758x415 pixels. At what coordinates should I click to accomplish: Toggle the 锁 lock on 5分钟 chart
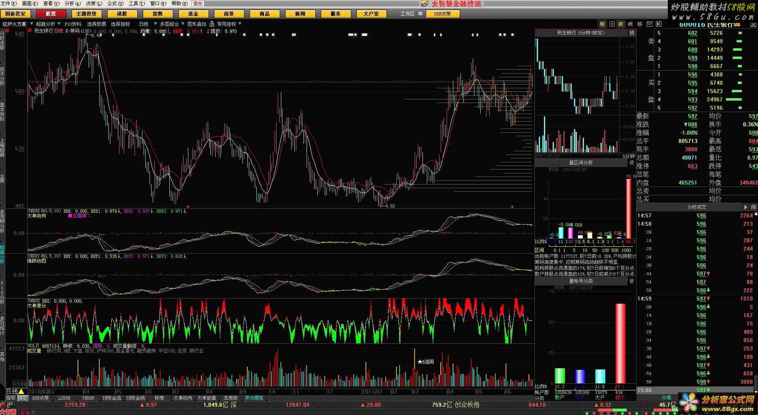click(632, 33)
